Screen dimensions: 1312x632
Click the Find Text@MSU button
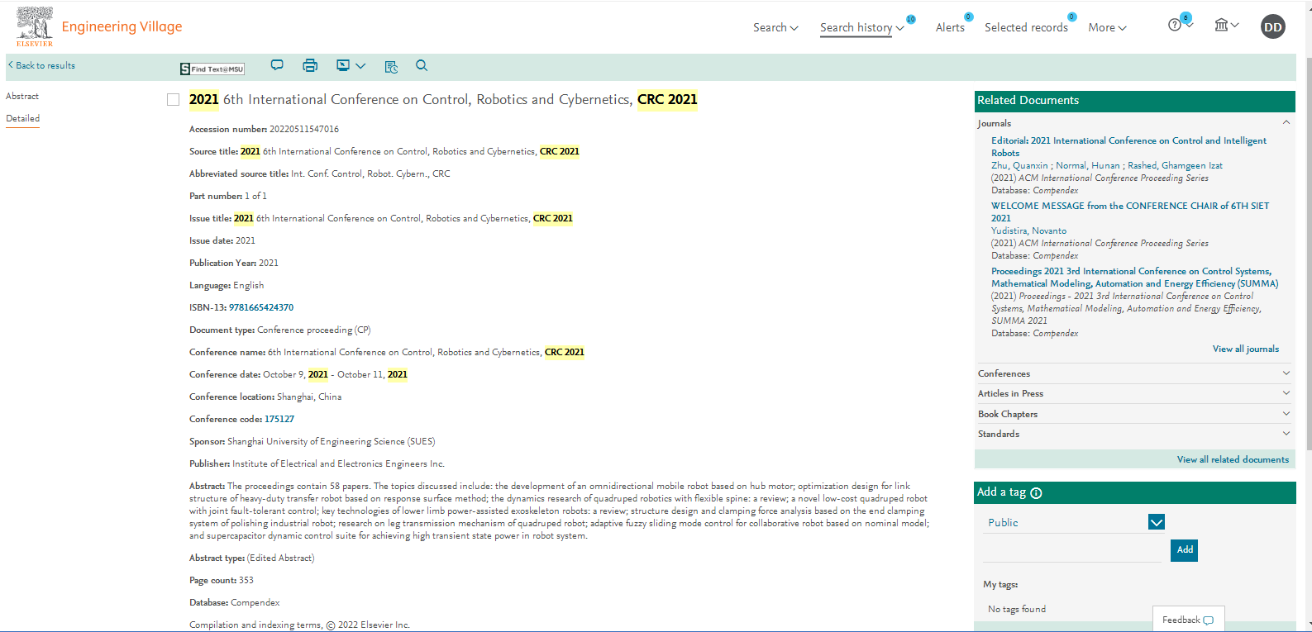[x=212, y=69]
